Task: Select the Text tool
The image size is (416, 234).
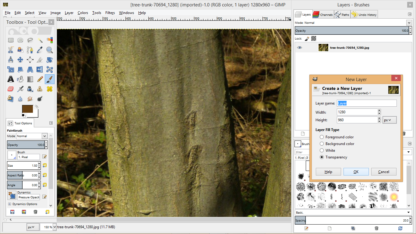Action: point(11,79)
